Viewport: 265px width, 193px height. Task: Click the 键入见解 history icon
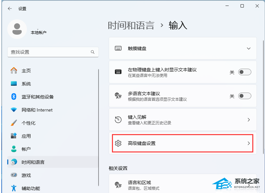(118, 120)
